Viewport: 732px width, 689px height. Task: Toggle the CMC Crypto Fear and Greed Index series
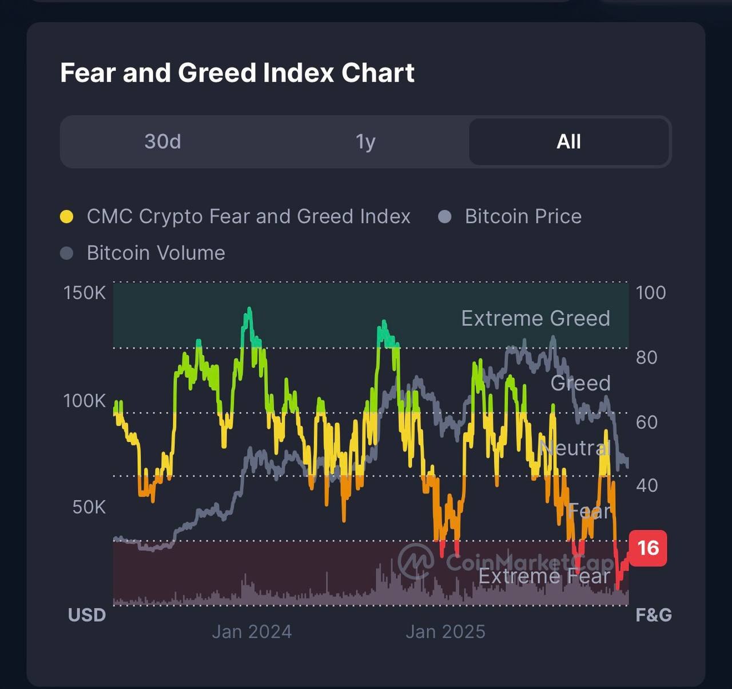[248, 217]
